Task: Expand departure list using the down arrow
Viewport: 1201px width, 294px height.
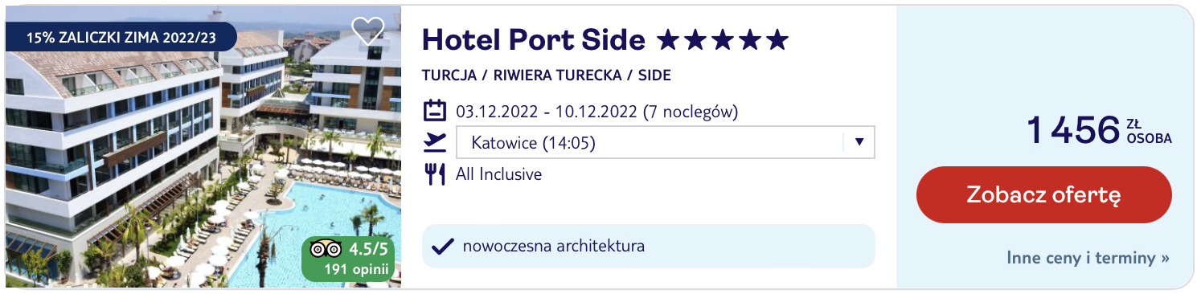Action: 859,143
